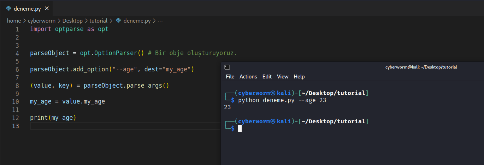
Task: Open the View menu in terminal
Action: [x=283, y=77]
